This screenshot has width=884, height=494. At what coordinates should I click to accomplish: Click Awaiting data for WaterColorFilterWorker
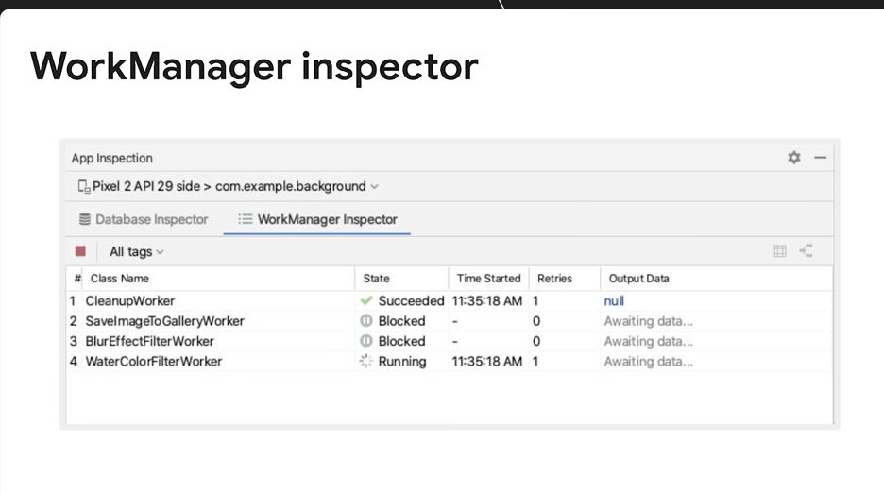pyautogui.click(x=648, y=362)
